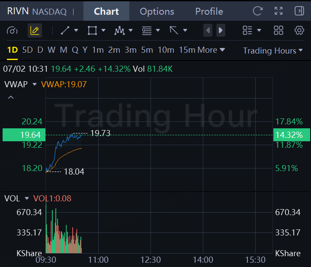This screenshot has width=311, height=267.
Task: Choose the monthly M timeframe
Action: tap(64, 50)
